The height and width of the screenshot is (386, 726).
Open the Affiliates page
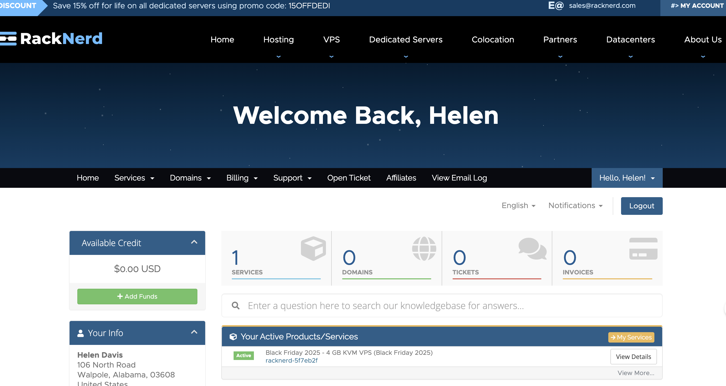click(401, 178)
